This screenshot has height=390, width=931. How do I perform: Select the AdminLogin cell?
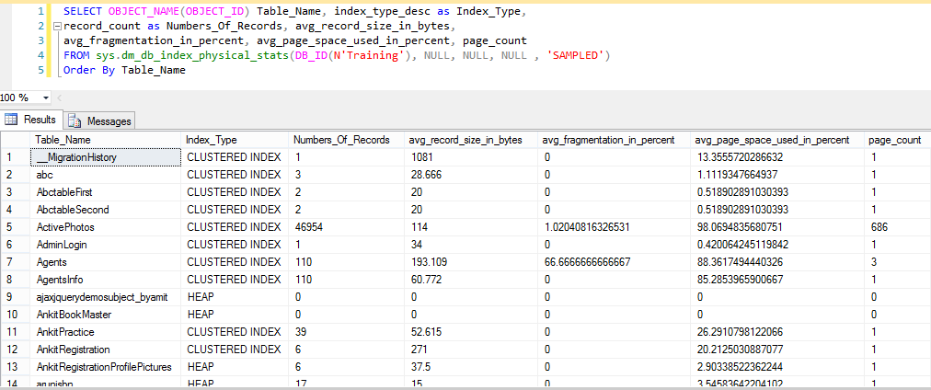tap(105, 245)
